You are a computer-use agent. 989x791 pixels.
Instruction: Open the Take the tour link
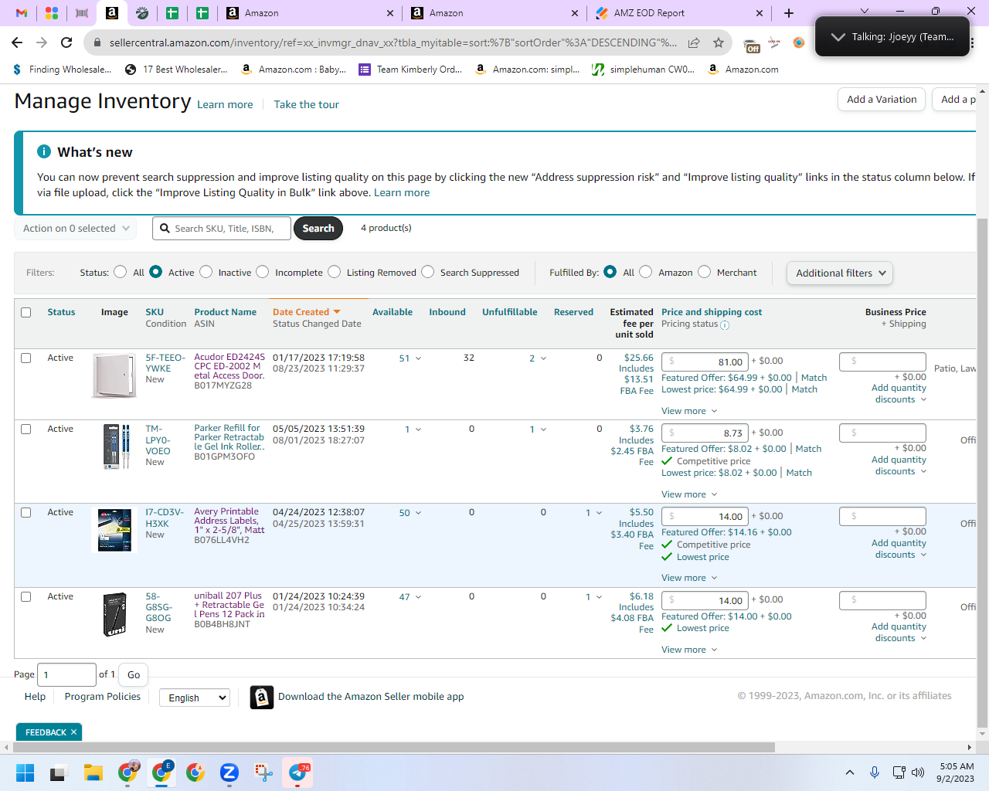tap(306, 104)
